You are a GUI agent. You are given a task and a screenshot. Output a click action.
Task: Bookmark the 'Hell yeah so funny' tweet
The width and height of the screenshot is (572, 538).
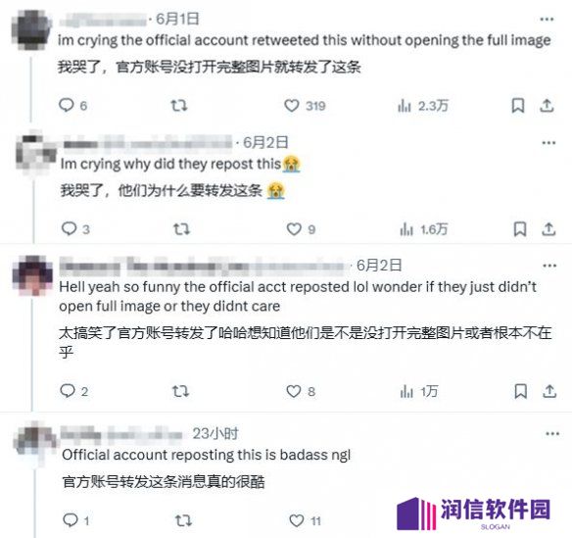pyautogui.click(x=520, y=391)
